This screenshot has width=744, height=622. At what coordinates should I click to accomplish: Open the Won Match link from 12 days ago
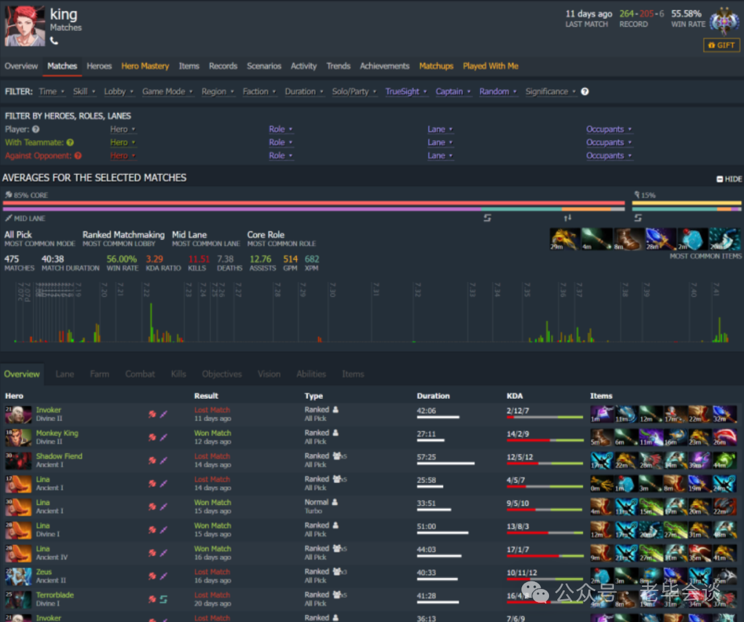[213, 433]
